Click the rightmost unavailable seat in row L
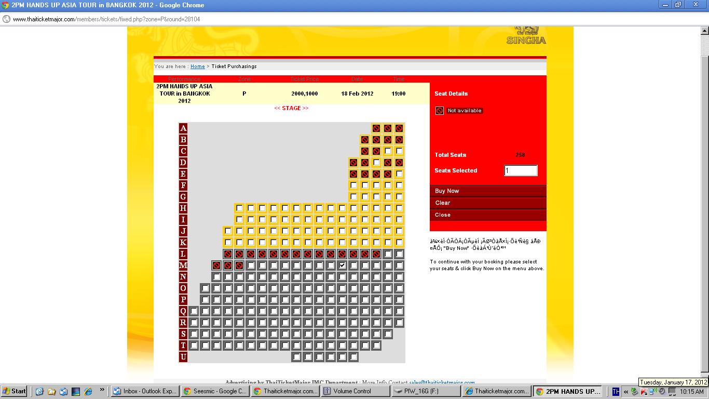The height and width of the screenshot is (399, 709). (x=376, y=254)
